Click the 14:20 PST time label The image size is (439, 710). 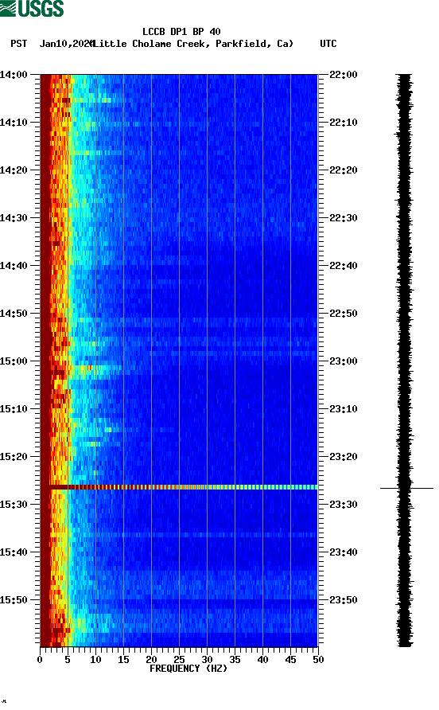[14, 170]
